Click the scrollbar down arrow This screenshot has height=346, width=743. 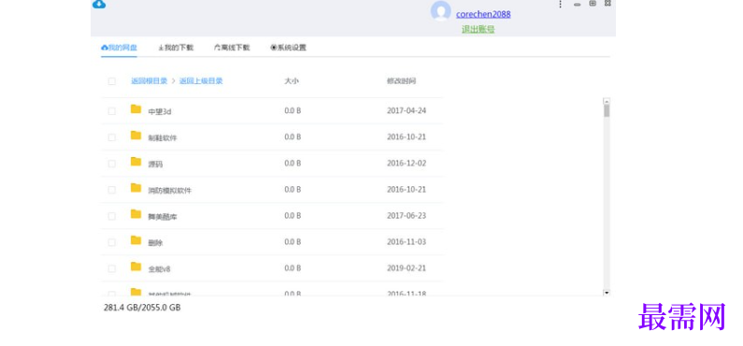607,293
